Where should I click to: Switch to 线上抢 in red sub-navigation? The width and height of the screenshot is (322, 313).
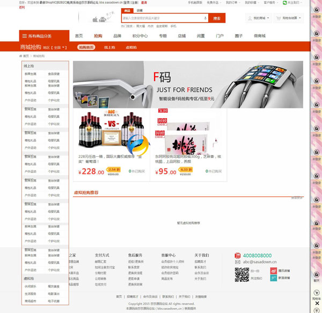tap(109, 47)
